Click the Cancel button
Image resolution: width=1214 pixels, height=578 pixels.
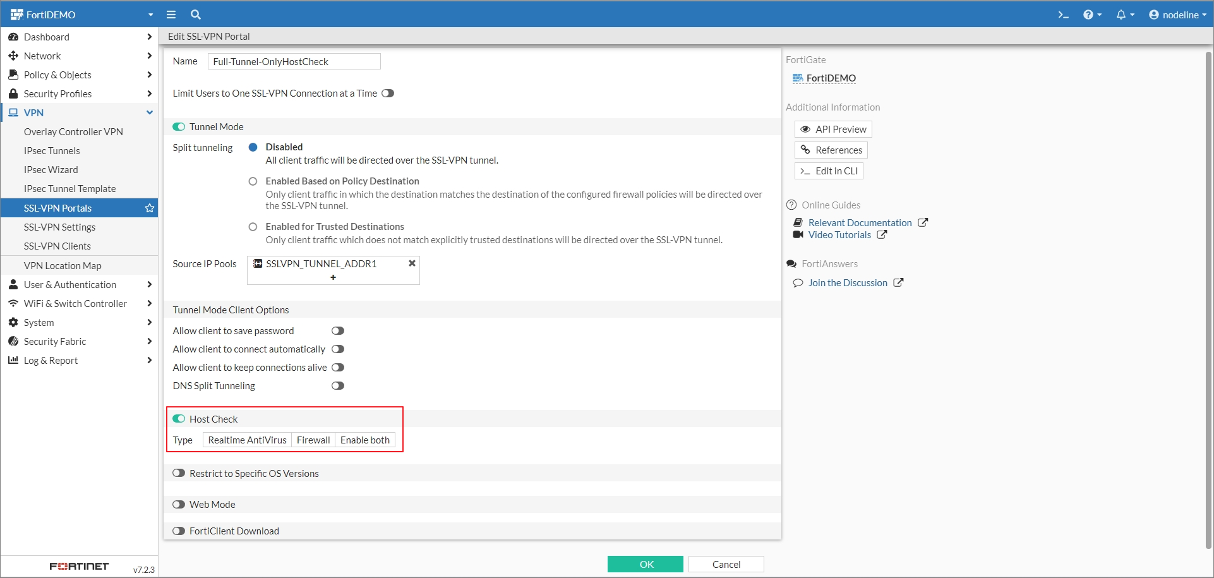click(726, 564)
